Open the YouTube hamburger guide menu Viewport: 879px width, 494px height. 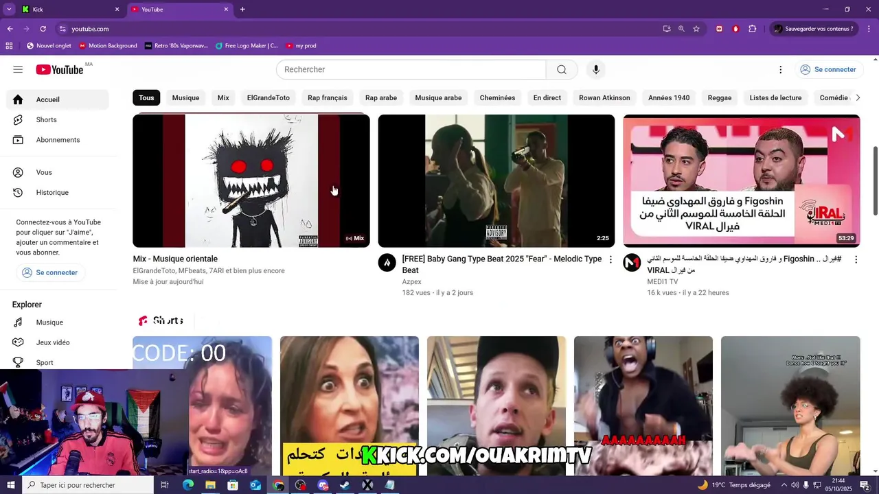18,69
